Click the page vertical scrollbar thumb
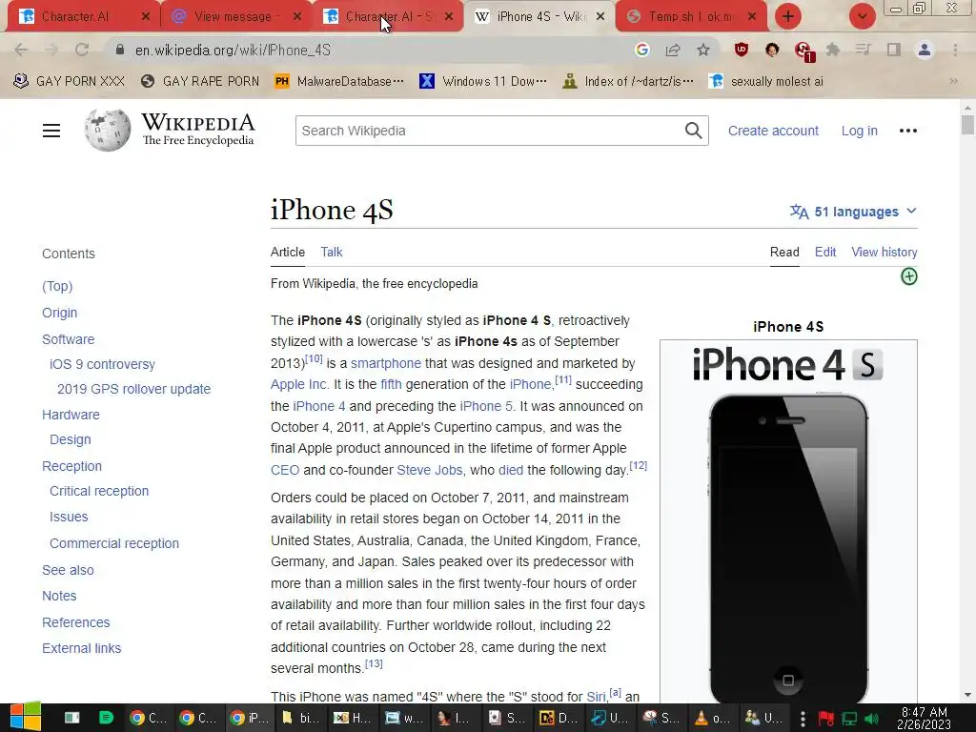 (x=966, y=124)
